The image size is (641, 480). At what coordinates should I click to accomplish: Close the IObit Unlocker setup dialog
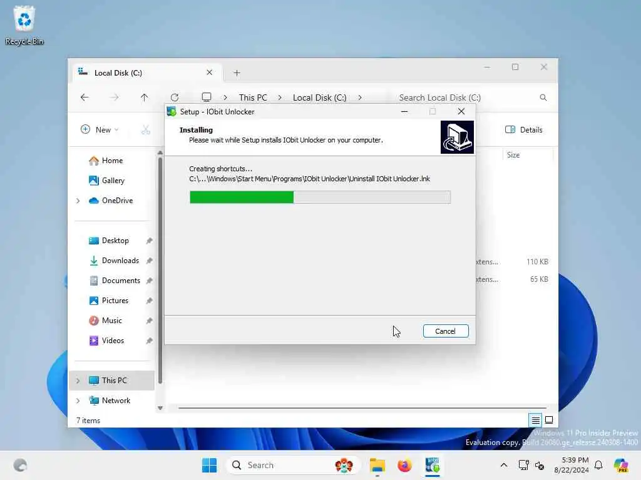click(461, 111)
